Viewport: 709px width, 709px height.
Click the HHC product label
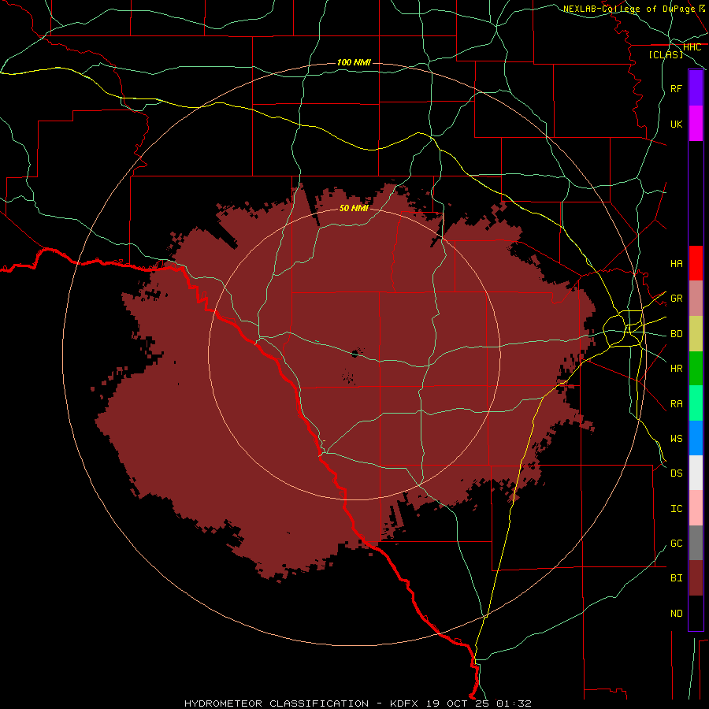[x=692, y=47]
